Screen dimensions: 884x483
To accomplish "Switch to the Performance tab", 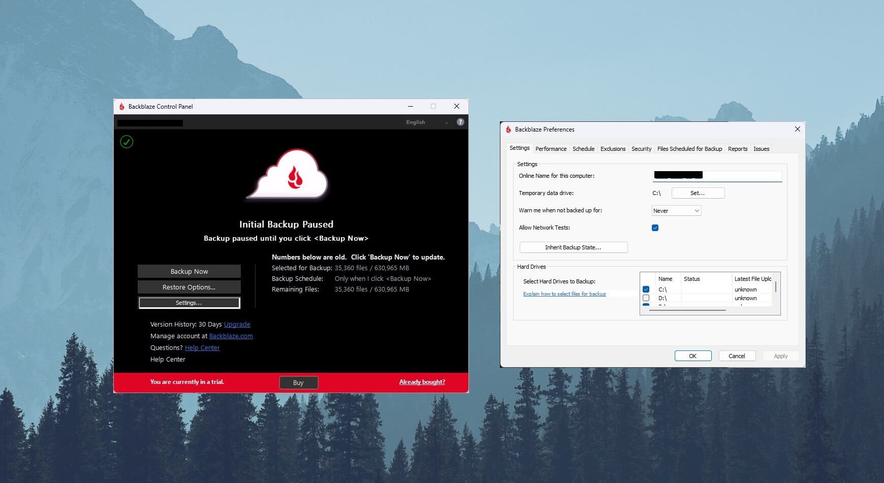I will [x=551, y=149].
